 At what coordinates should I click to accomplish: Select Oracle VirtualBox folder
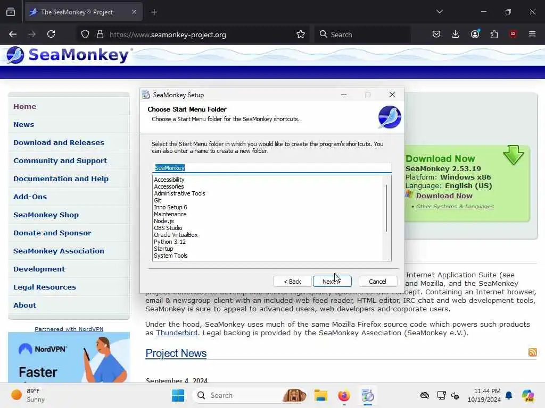click(176, 235)
